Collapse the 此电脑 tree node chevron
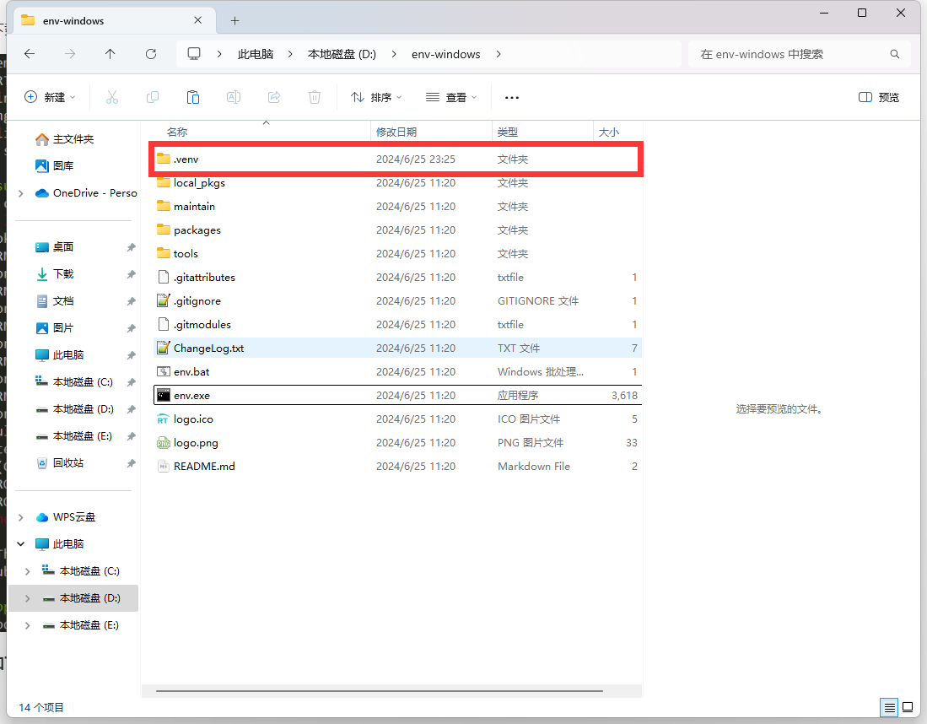Image resolution: width=927 pixels, height=724 pixels. click(21, 543)
